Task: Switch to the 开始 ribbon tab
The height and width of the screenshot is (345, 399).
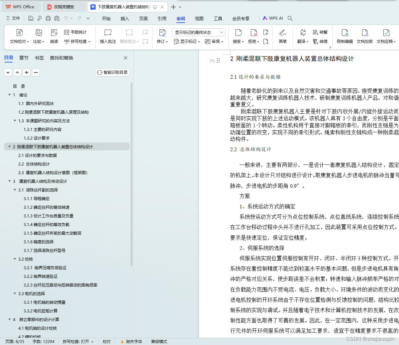Action: point(106,19)
